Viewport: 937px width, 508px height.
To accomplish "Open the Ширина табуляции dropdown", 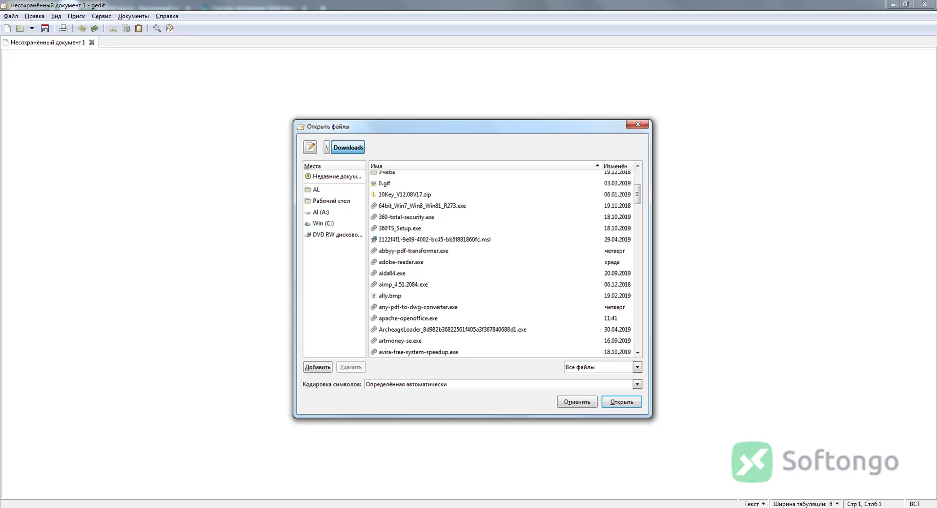I will 806,504.
